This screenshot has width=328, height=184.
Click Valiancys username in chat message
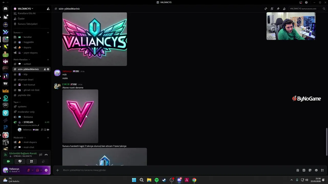(67, 71)
